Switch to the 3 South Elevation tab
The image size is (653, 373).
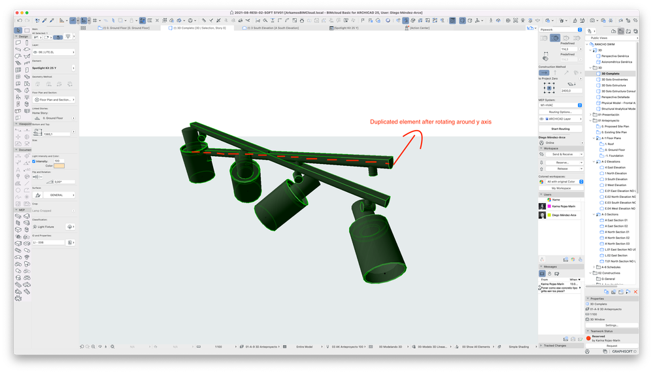[x=270, y=28]
